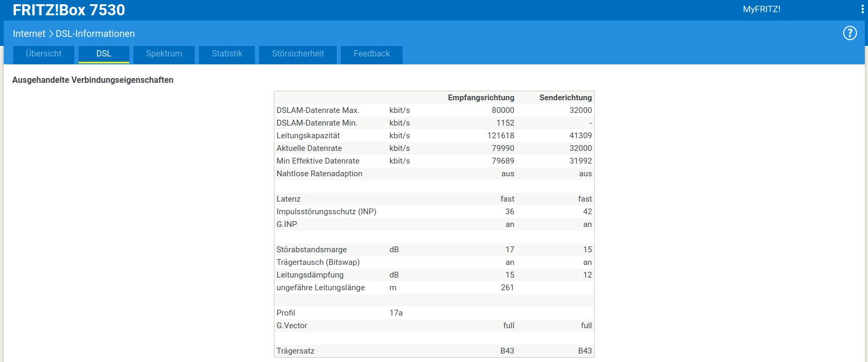
Task: Select the Ausgehandelte Verbindungseigenschaften heading
Action: click(x=93, y=80)
